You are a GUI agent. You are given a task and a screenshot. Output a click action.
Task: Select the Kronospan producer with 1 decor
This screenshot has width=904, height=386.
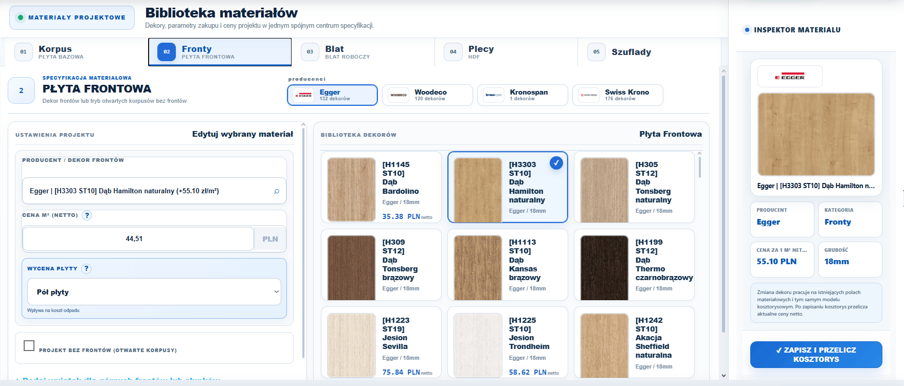522,95
